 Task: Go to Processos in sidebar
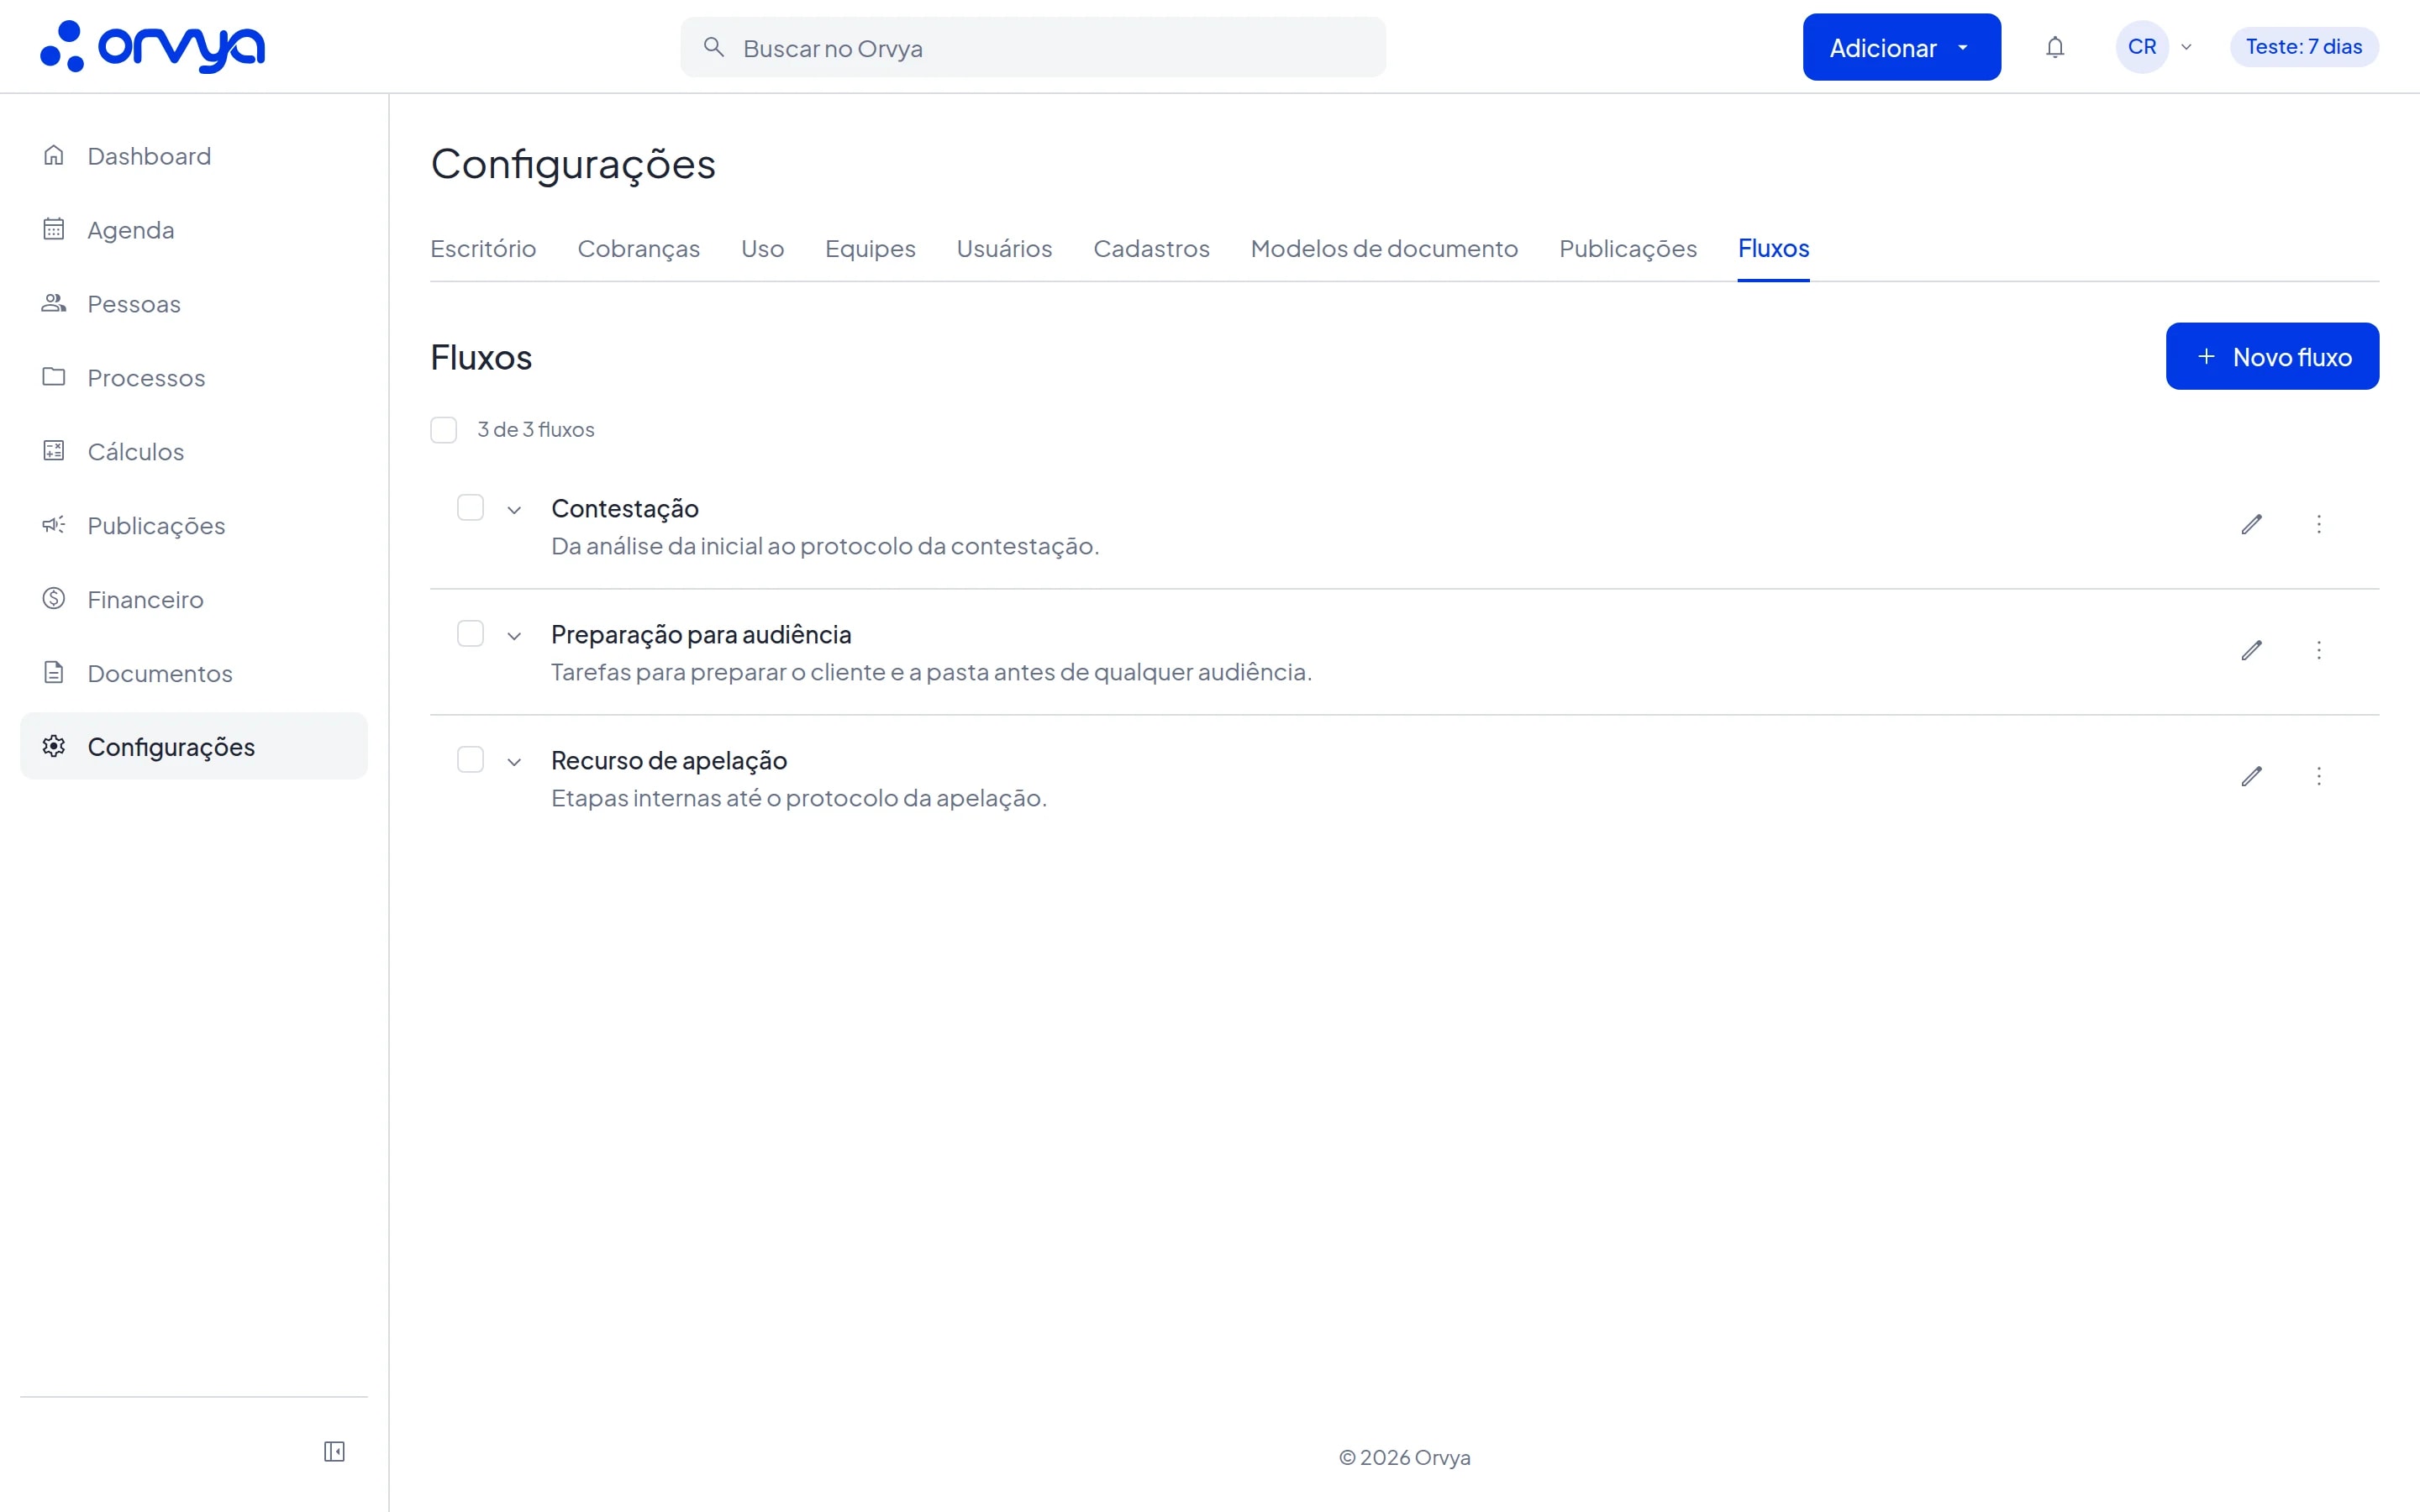pos(193,377)
